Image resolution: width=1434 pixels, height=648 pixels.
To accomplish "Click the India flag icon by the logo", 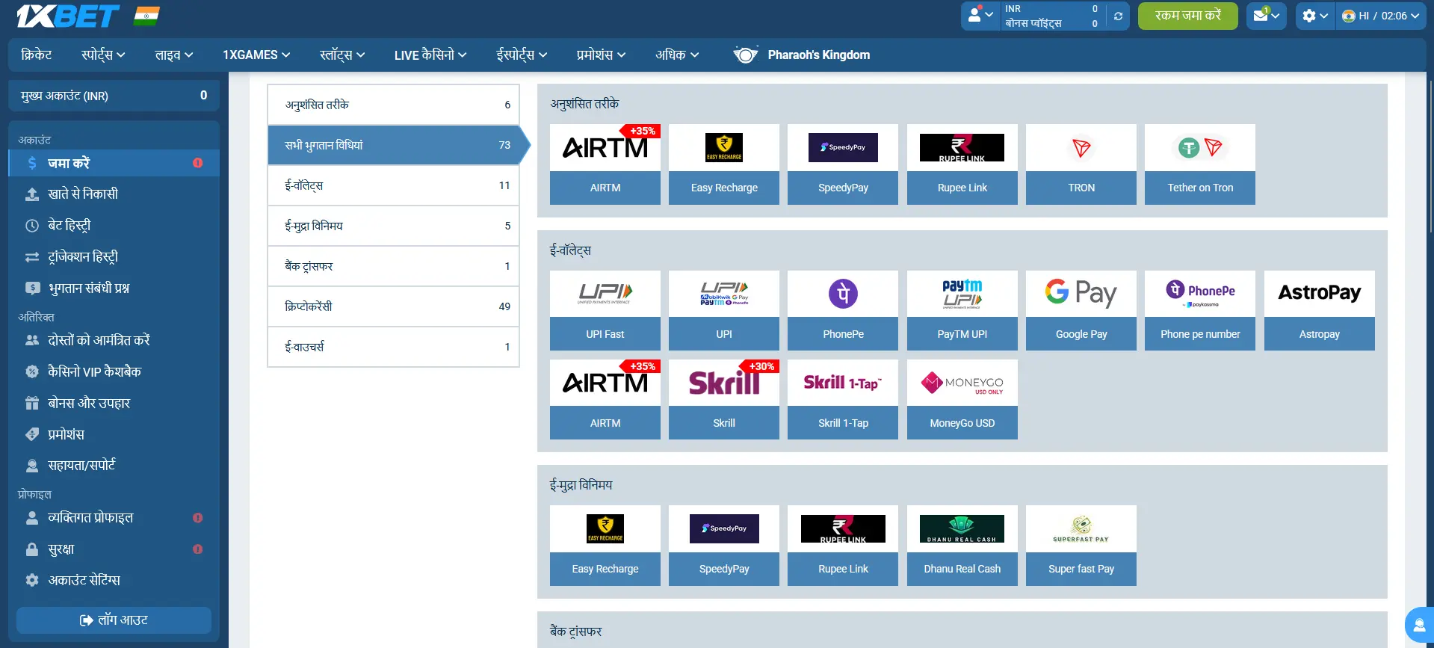I will tap(146, 16).
